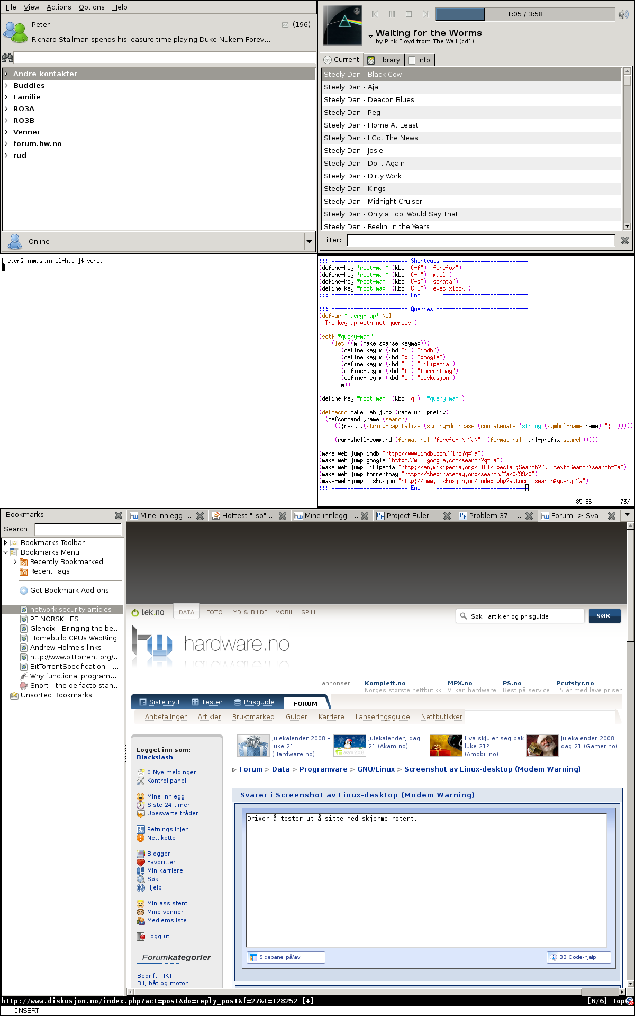Open 'Snort - the de facto stan...' bookmark
The width and height of the screenshot is (635, 1016).
pyautogui.click(x=70, y=685)
